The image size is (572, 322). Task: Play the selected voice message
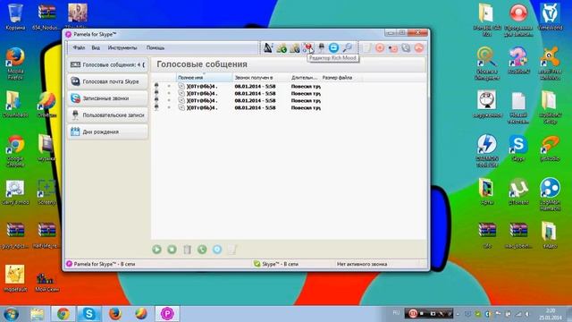[x=157, y=250]
